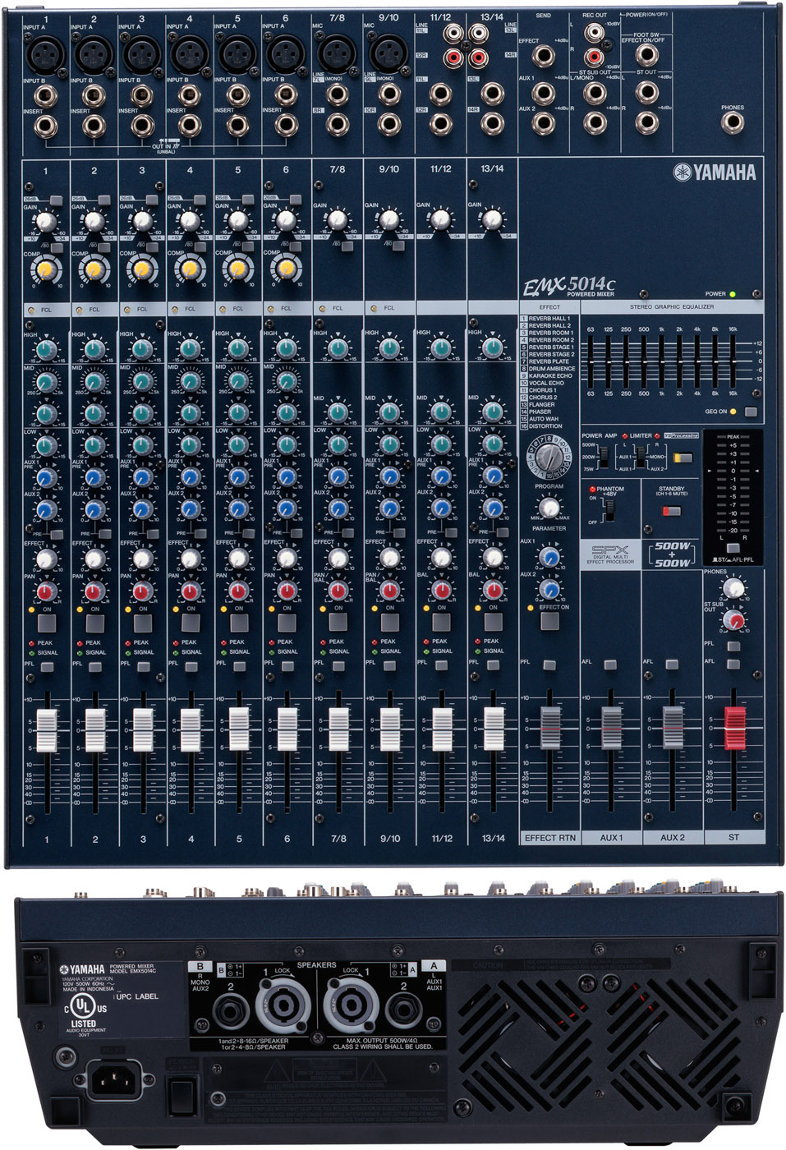Click the channel 13/14 BAL knob
This screenshot has height=1150, width=786.
493,590
